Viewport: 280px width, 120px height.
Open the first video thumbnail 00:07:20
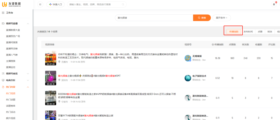pos(51,58)
